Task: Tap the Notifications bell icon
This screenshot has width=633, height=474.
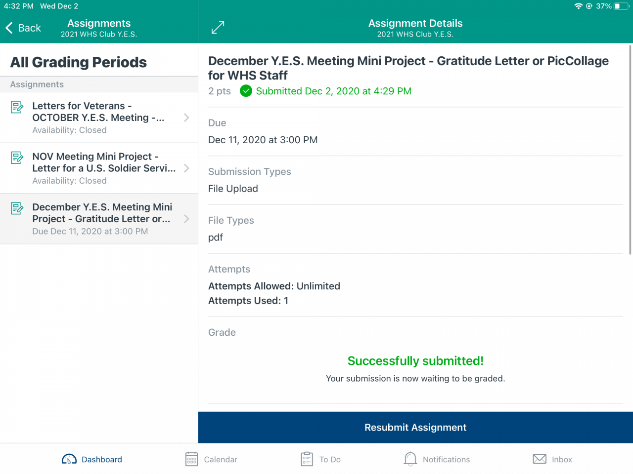Action: click(x=410, y=459)
